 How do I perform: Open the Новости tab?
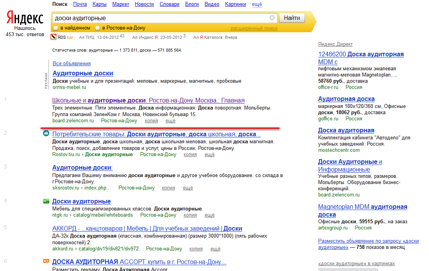(x=144, y=4)
